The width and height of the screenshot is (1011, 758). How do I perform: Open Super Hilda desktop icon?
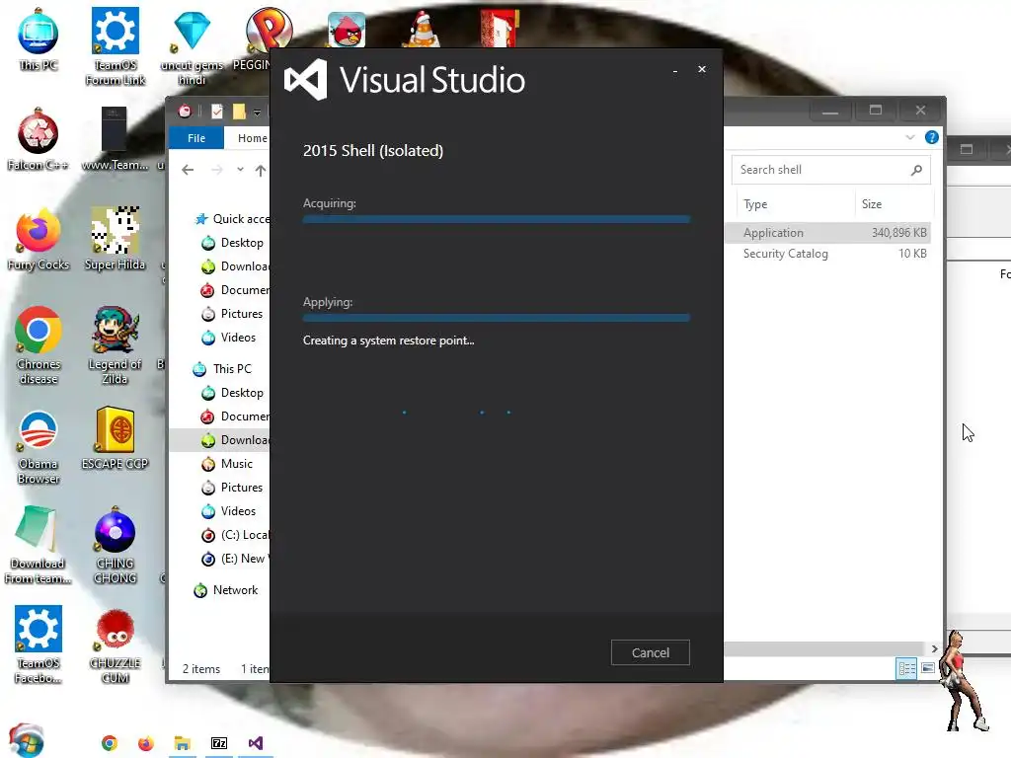point(115,240)
